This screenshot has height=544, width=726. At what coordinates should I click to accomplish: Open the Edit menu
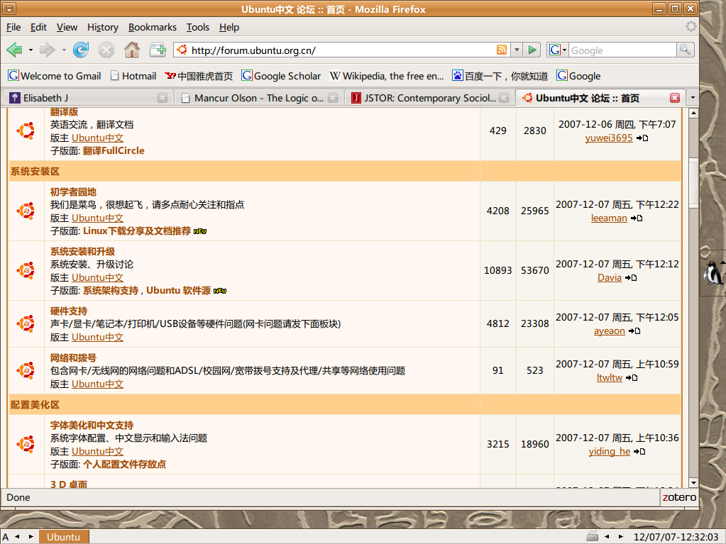(38, 27)
